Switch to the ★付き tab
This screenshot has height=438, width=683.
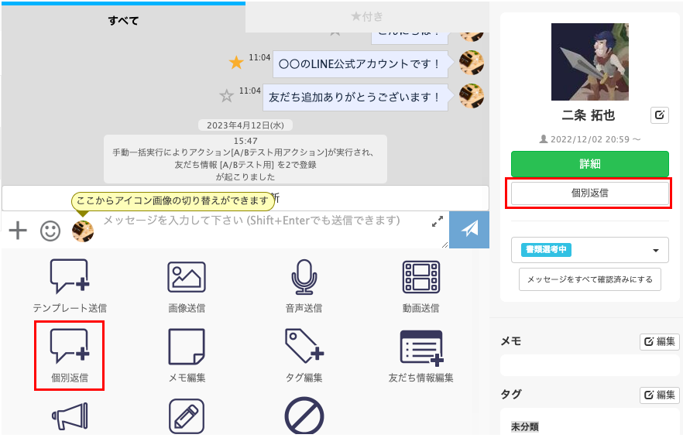pyautogui.click(x=366, y=16)
